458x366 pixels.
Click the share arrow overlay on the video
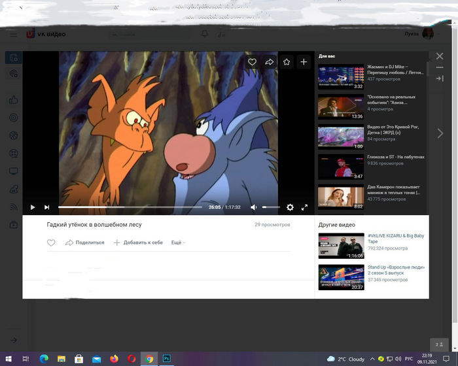coord(269,62)
